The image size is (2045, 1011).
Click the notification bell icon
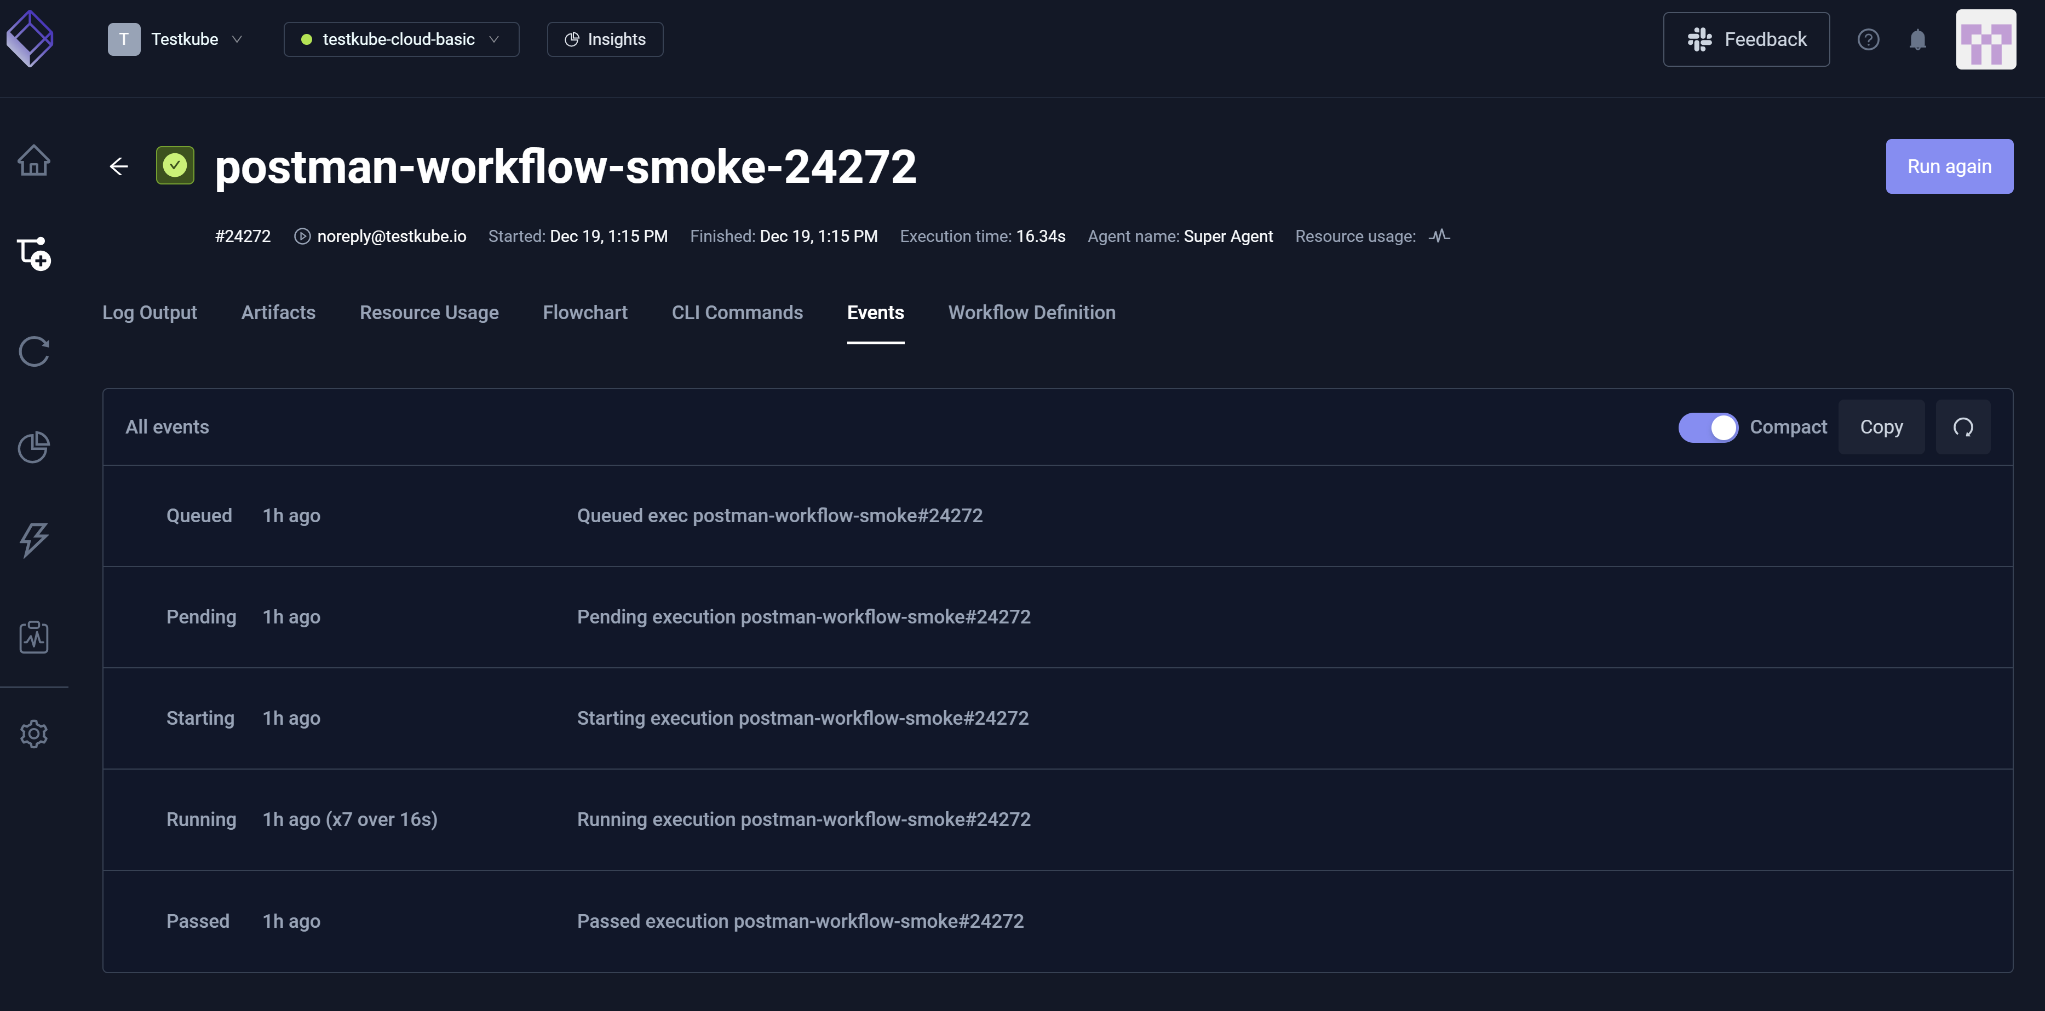click(x=1917, y=39)
